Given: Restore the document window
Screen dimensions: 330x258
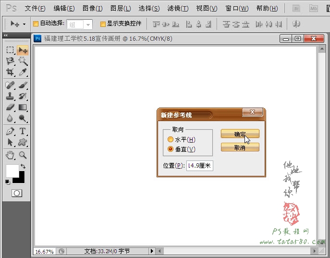Looking at the screenshot, I should pyautogui.click(x=298, y=38).
